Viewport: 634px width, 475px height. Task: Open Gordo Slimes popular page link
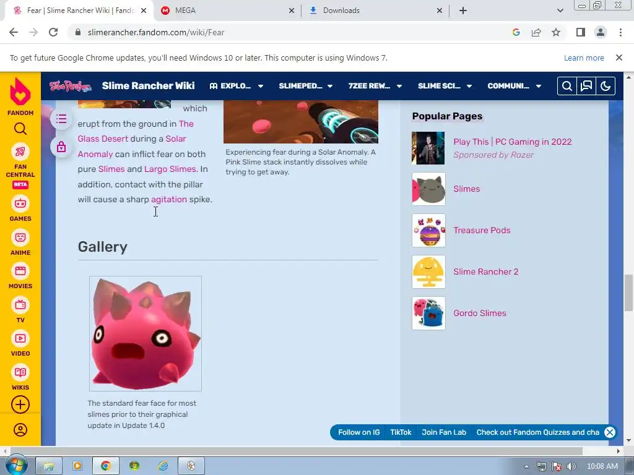480,313
